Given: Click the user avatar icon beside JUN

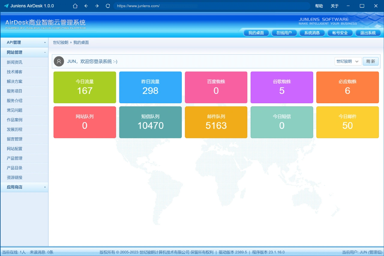Looking at the screenshot, I should 59,61.
